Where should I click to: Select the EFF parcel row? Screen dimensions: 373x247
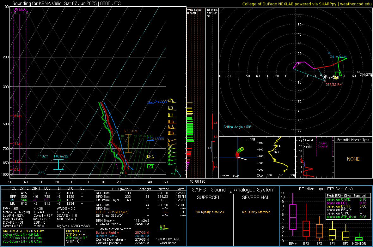pos(47,197)
